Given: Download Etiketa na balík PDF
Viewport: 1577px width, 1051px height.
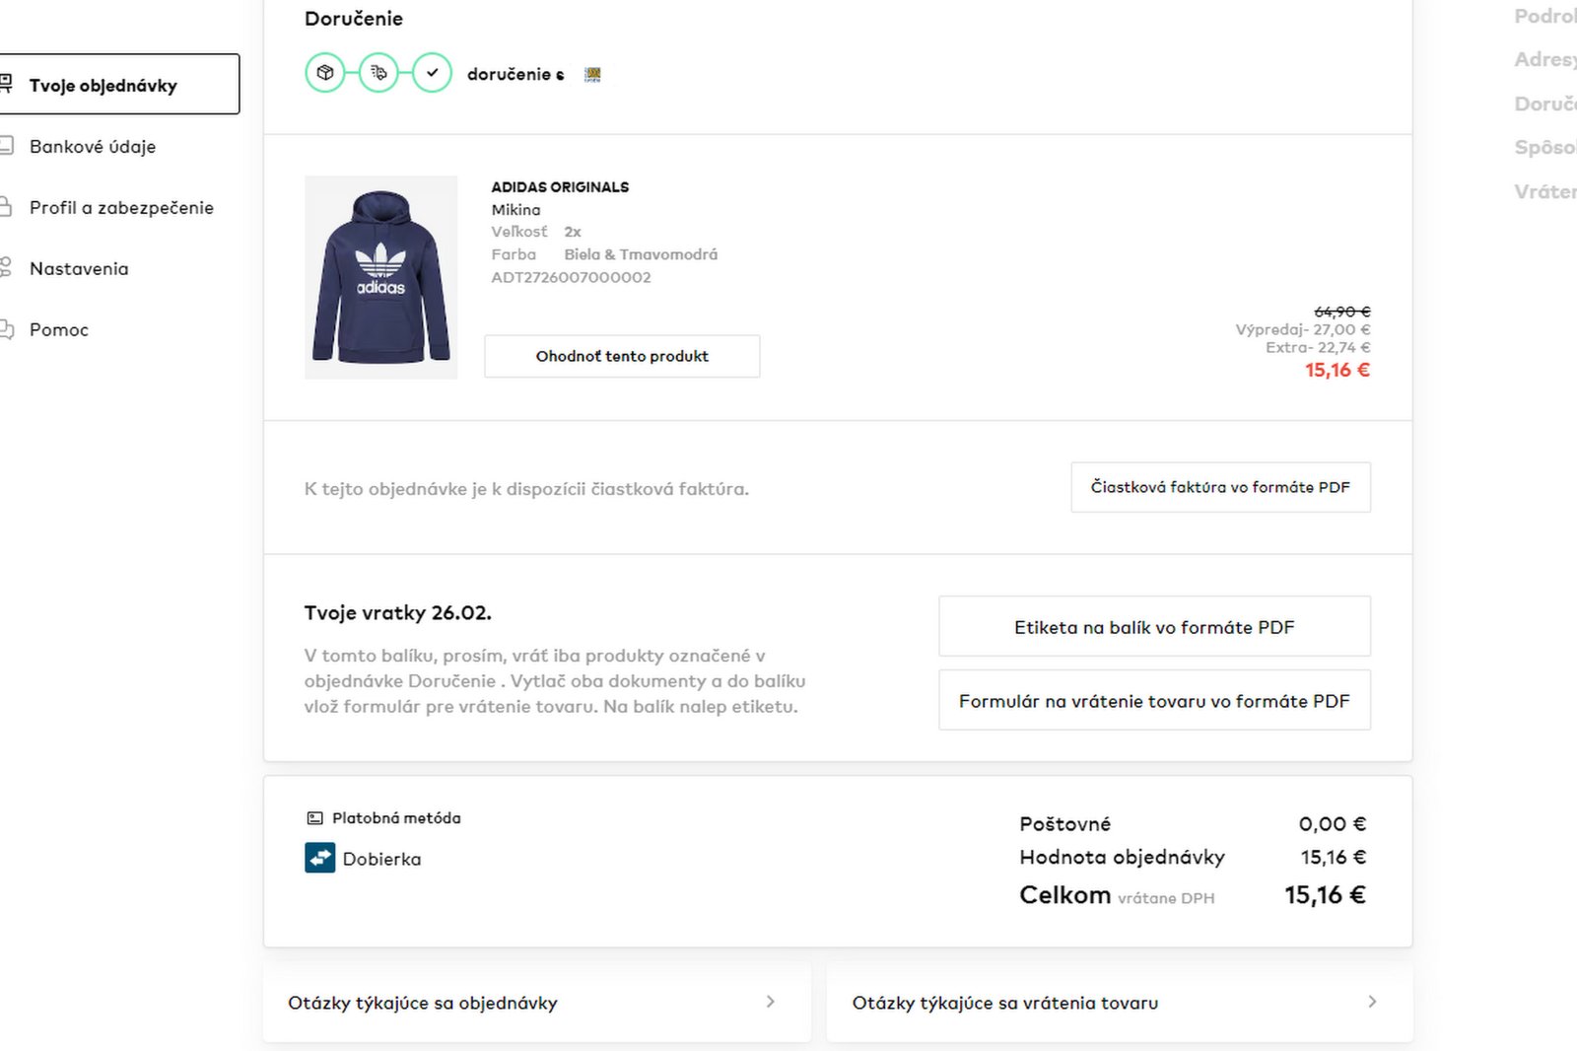Looking at the screenshot, I should pyautogui.click(x=1154, y=627).
